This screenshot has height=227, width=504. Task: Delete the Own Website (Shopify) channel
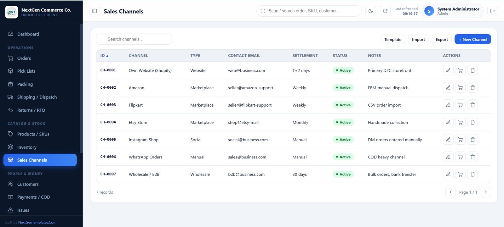472,70
